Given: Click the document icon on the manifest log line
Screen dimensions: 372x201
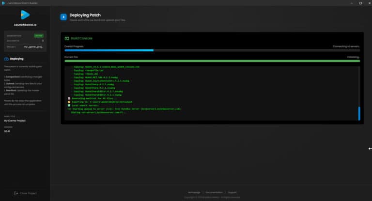Looking at the screenshot, I should click(69, 98).
